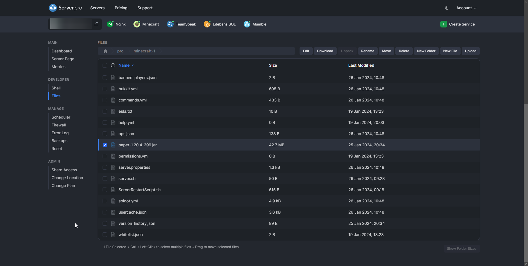Open Metrics in sidebar

tap(58, 67)
